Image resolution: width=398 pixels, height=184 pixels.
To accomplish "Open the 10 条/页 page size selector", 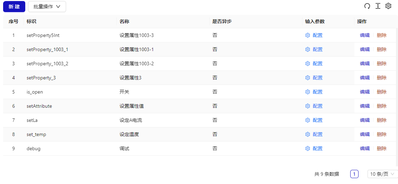I will click(382, 174).
